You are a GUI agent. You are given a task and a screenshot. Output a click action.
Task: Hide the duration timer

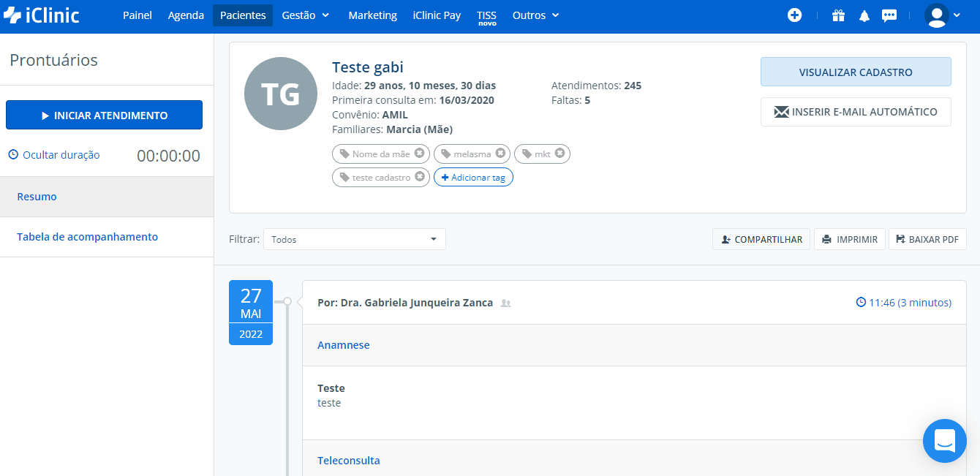coord(54,155)
